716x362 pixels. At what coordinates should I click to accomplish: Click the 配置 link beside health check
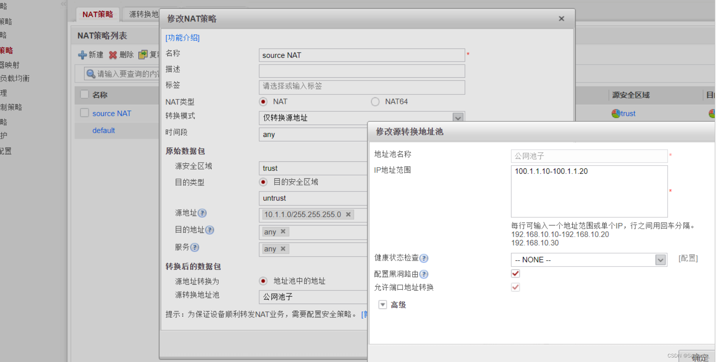pos(688,259)
